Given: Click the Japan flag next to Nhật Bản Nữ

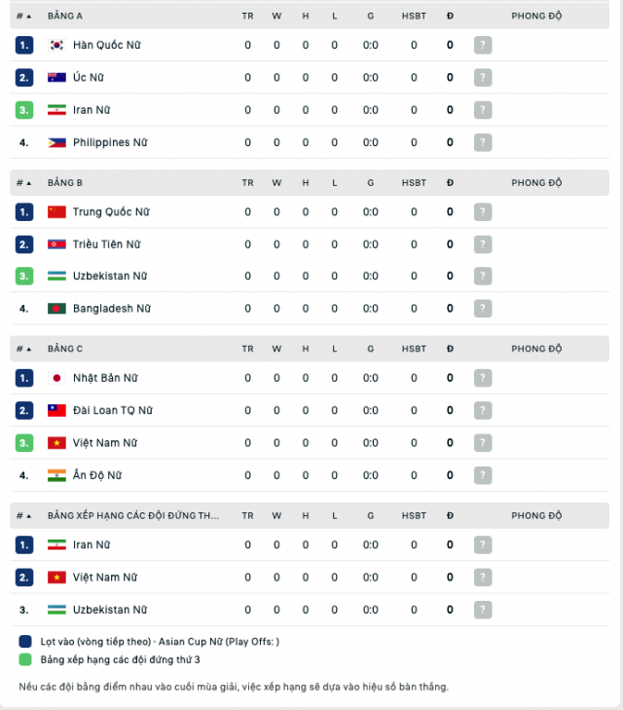Looking at the screenshot, I should (56, 378).
